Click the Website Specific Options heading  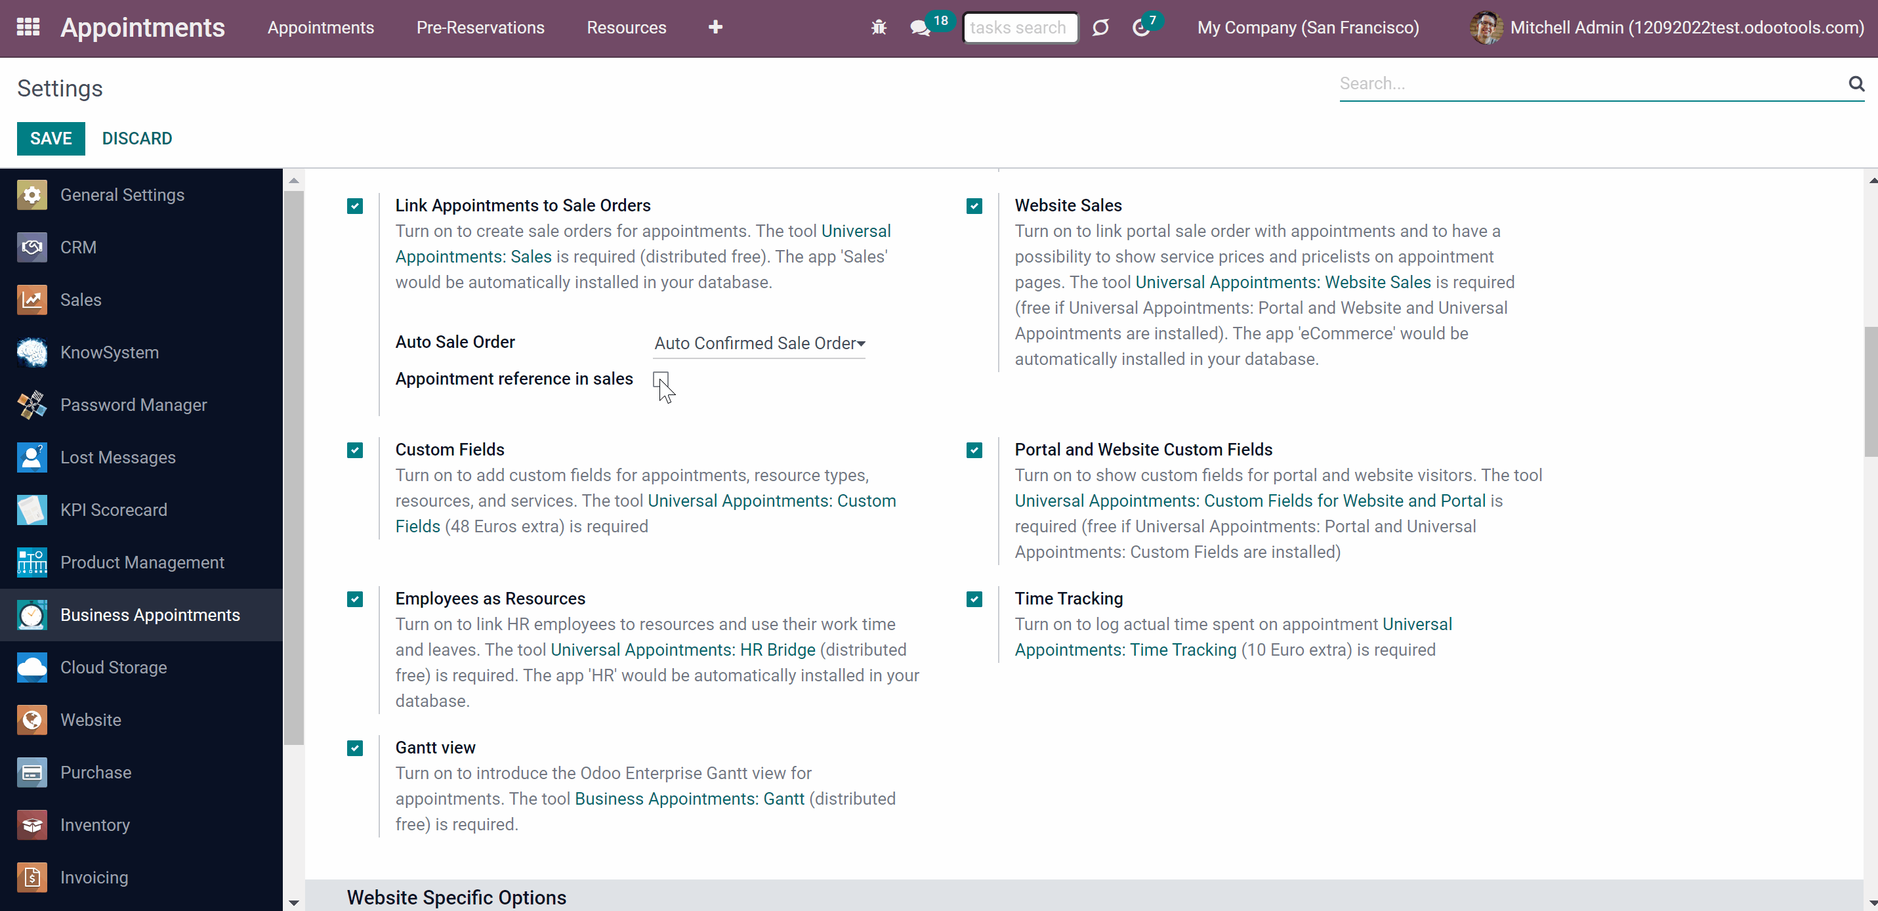tap(457, 897)
